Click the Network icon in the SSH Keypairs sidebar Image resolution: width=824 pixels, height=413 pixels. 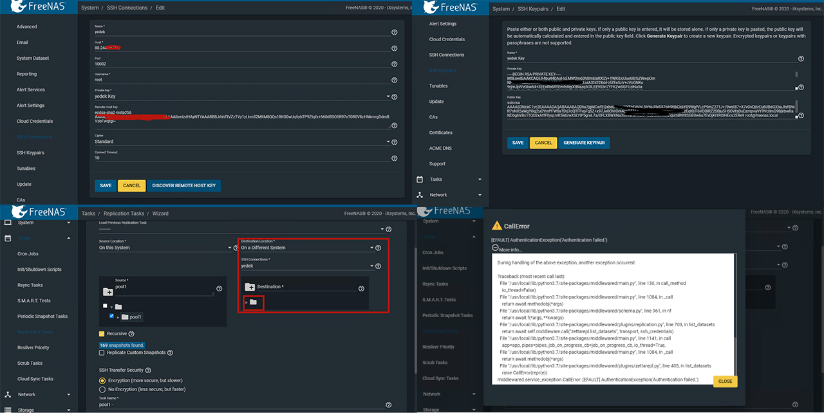420,195
